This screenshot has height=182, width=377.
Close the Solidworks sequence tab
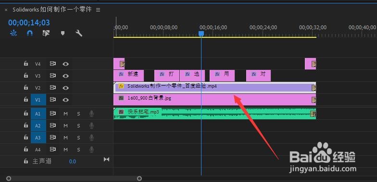6,10
